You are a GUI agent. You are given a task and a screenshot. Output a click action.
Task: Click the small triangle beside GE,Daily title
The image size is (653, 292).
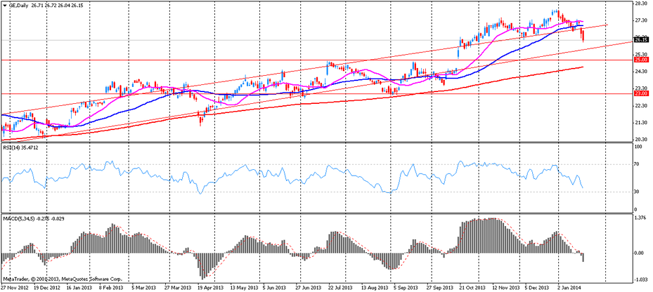tap(5, 4)
